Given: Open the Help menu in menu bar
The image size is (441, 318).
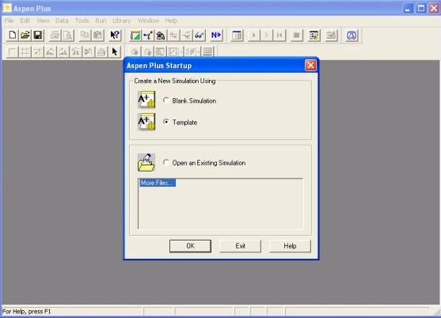Looking at the screenshot, I should pyautogui.click(x=171, y=21).
